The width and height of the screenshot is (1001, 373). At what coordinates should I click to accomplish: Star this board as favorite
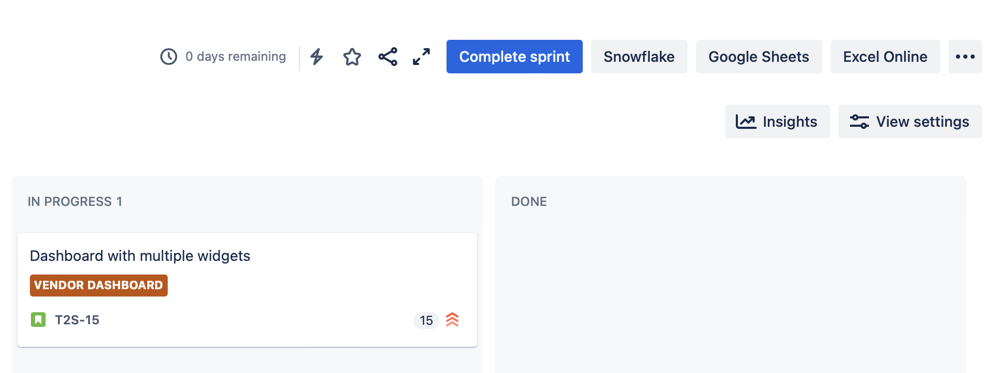click(352, 57)
